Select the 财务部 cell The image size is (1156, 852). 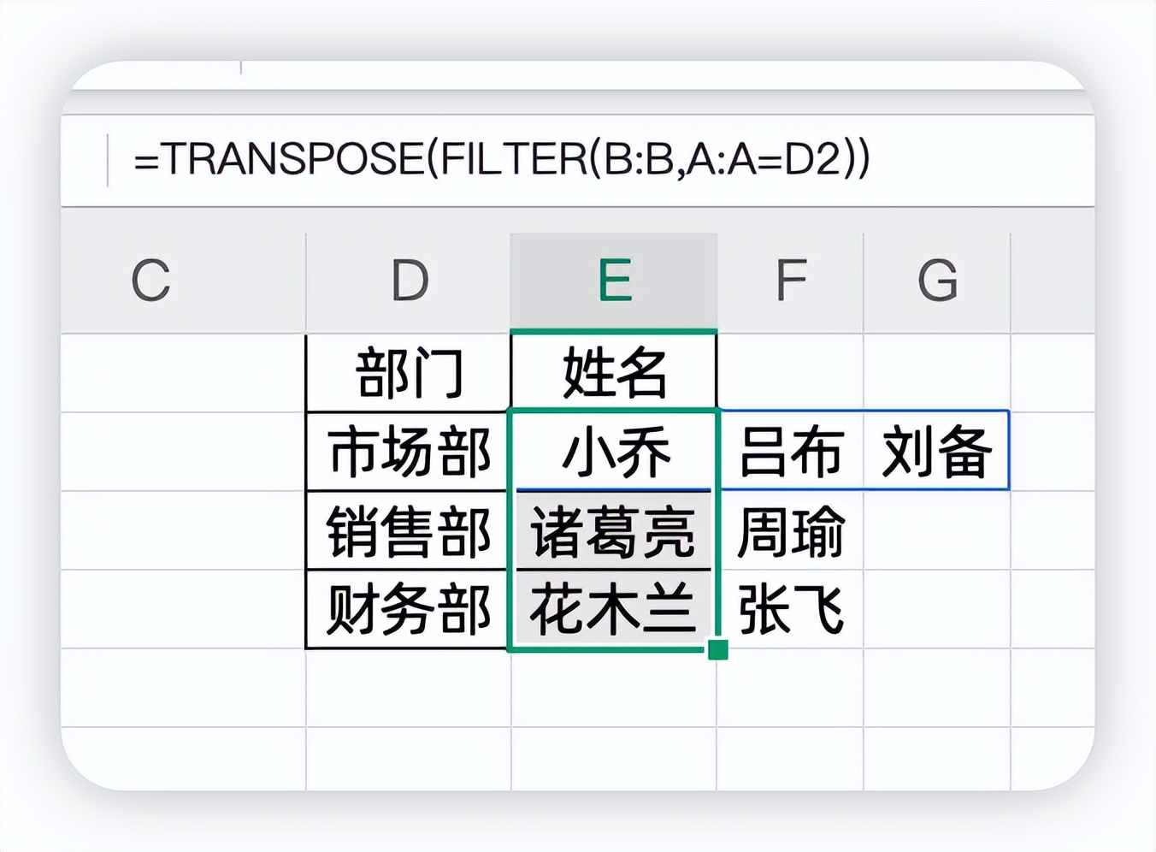pos(409,610)
